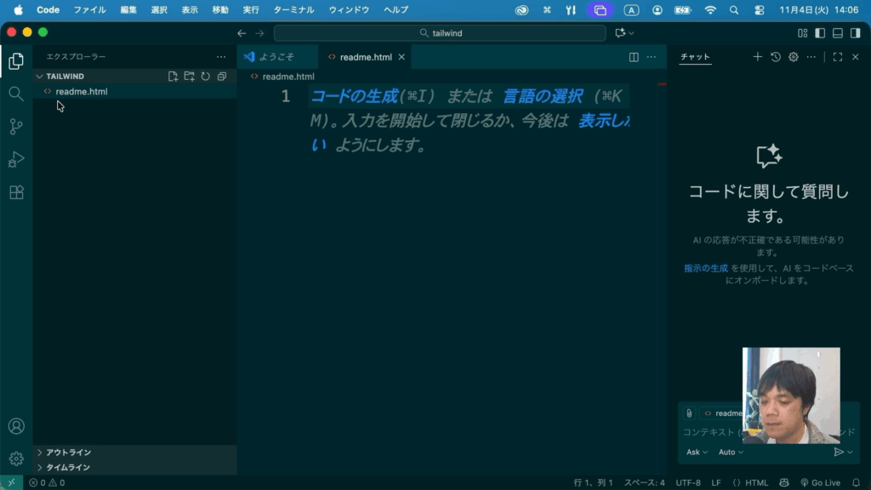Refresh the explorer file list

tap(205, 77)
